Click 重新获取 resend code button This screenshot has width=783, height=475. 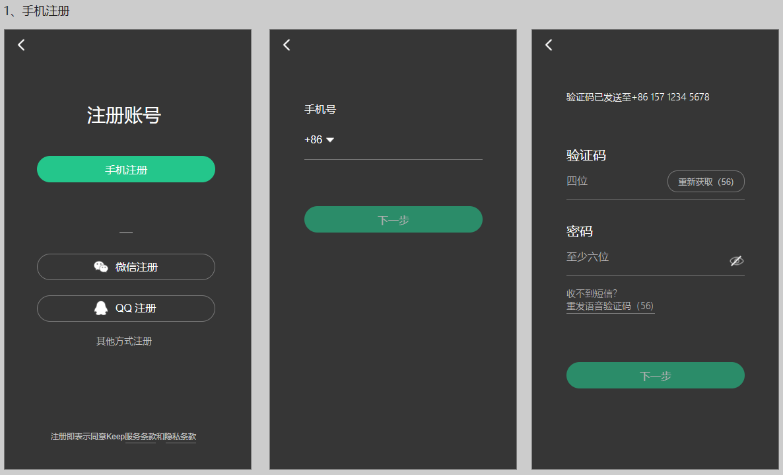706,182
